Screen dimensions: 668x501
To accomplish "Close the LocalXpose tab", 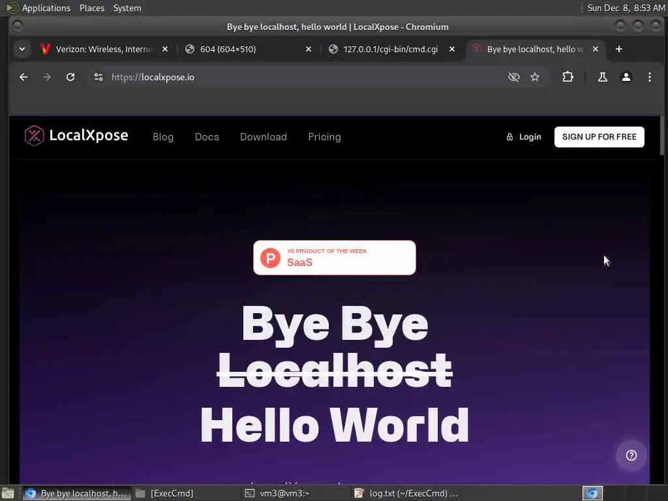I will [x=596, y=50].
